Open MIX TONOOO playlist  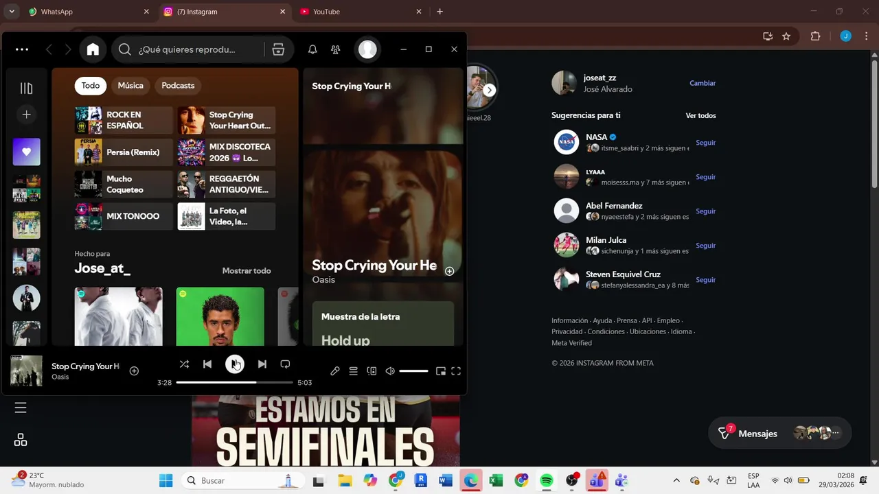tap(124, 216)
